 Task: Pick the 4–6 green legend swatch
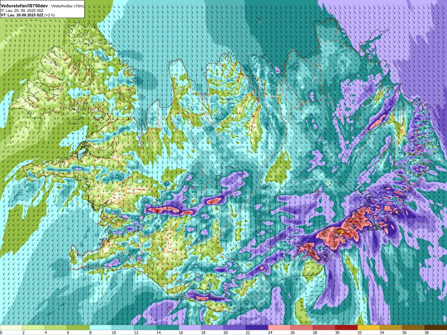[x=56, y=328]
